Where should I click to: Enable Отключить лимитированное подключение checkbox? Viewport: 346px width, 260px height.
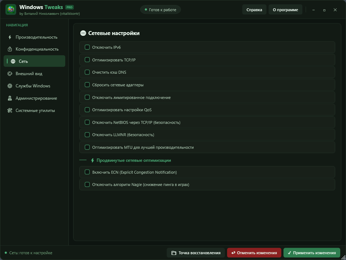click(x=87, y=97)
